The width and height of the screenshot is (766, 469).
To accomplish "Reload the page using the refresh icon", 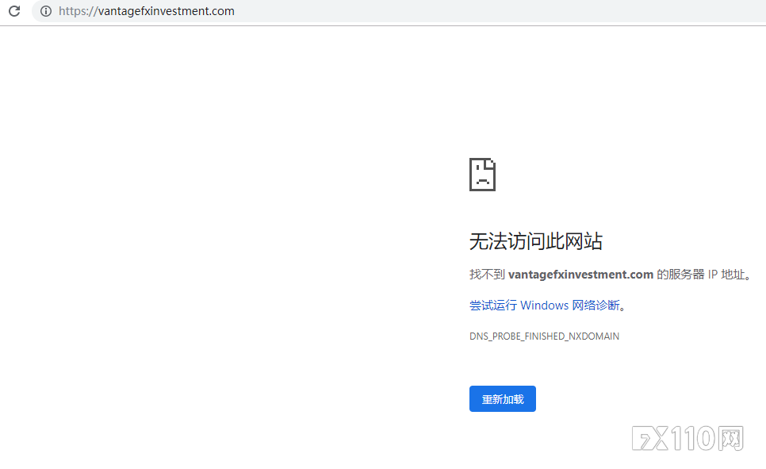I will point(14,11).
